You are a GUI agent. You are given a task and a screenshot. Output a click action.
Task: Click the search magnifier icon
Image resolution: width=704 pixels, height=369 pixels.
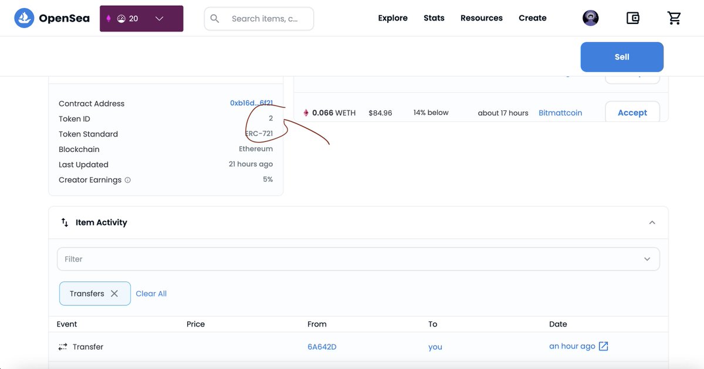tap(215, 19)
